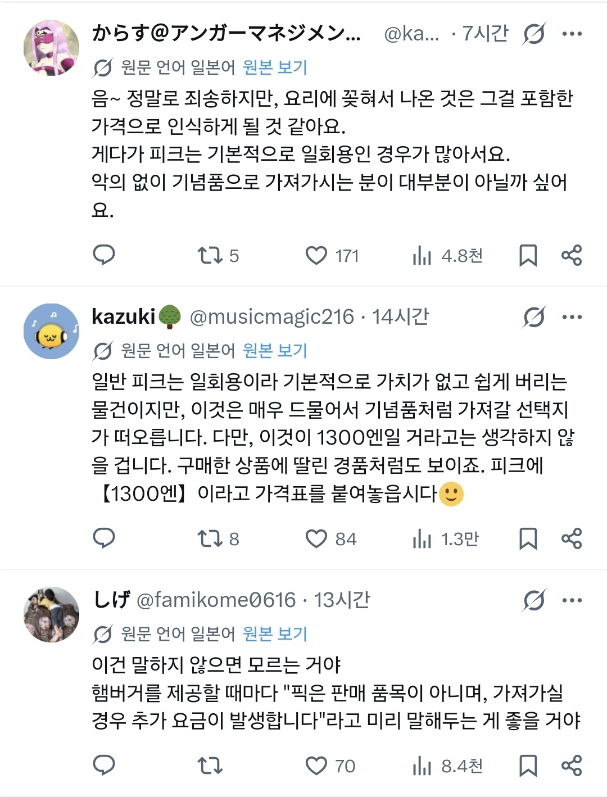The width and height of the screenshot is (607, 797).
Task: Open @musicmagic216 profile handle
Action: [x=272, y=317]
